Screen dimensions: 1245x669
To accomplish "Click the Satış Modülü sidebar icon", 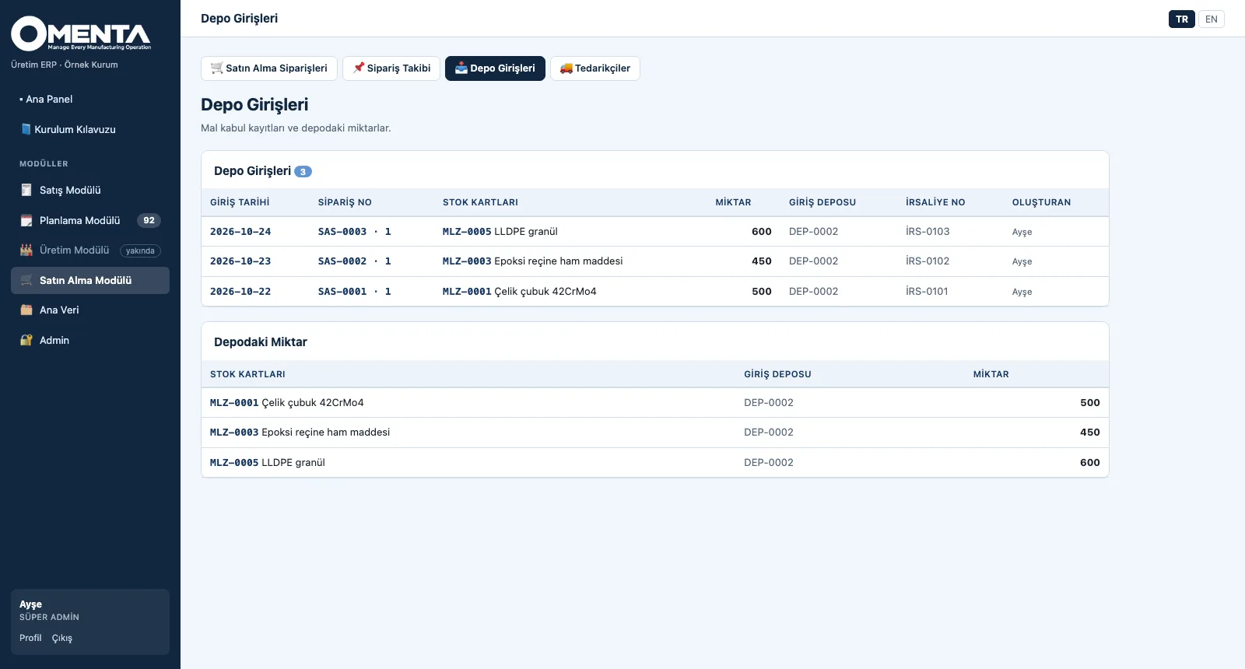I will pos(26,190).
